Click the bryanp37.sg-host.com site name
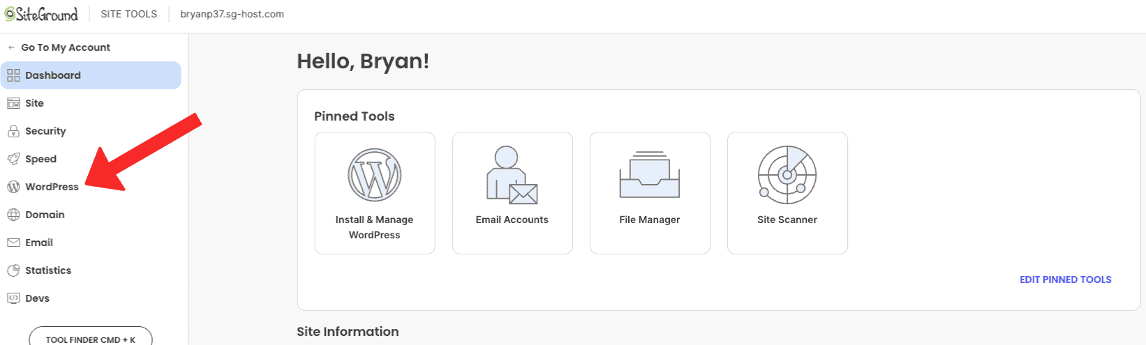Viewport: 1146px width, 345px height. coord(232,14)
